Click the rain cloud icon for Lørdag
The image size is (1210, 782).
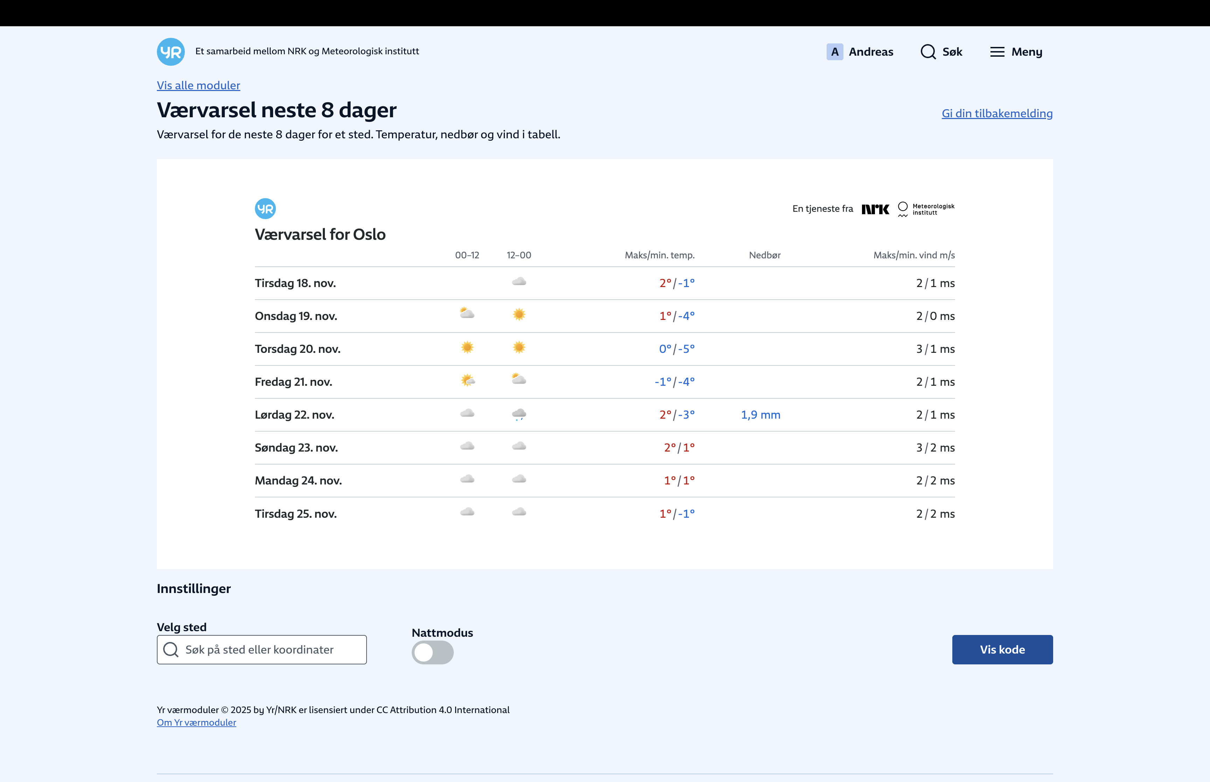pos(519,414)
